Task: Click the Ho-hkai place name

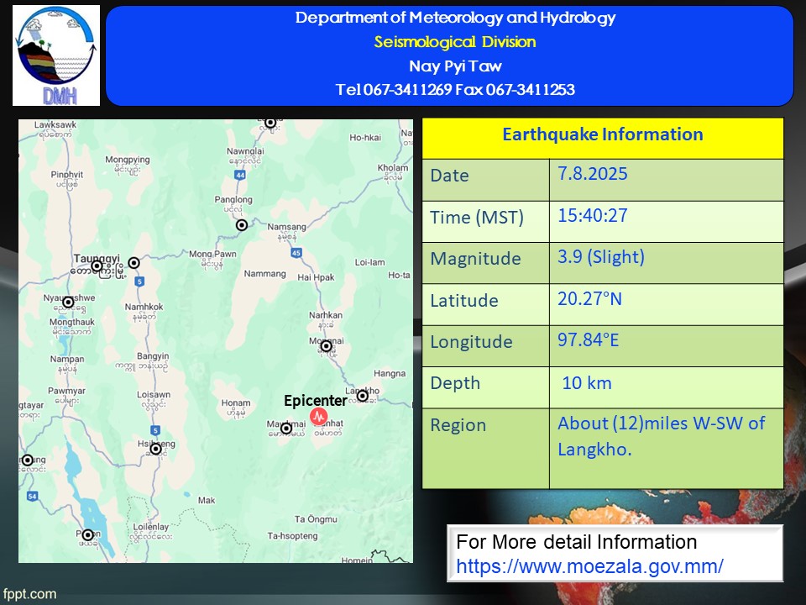Action: pos(365,137)
